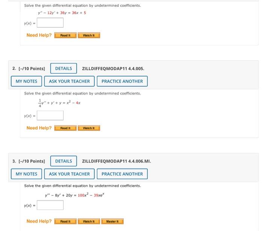This screenshot has width=263, height=231.
Task: Click PRACTICE ANOTHER for question 2
Action: pyautogui.click(x=122, y=81)
